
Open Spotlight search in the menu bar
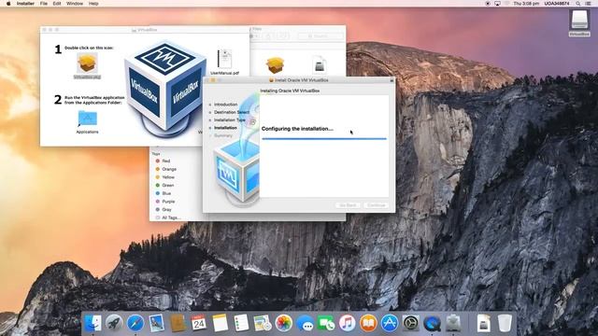point(578,4)
